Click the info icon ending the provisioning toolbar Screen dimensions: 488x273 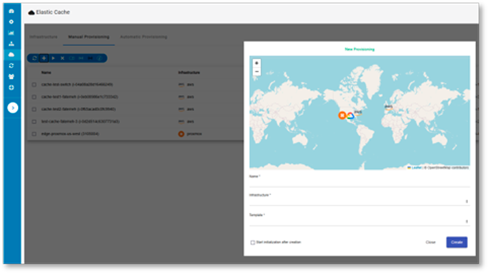click(x=99, y=58)
